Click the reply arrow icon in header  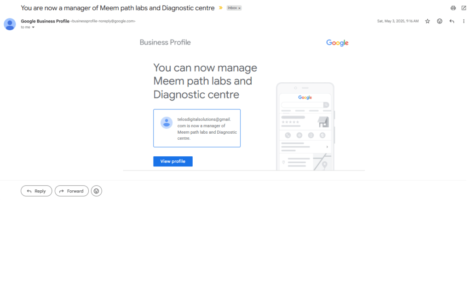click(452, 21)
